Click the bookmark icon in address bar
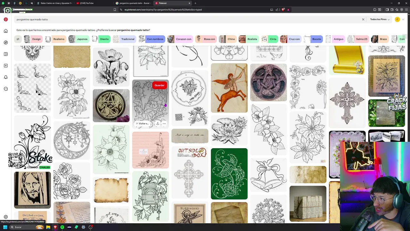This screenshot has height=231, width=410. [x=115, y=10]
